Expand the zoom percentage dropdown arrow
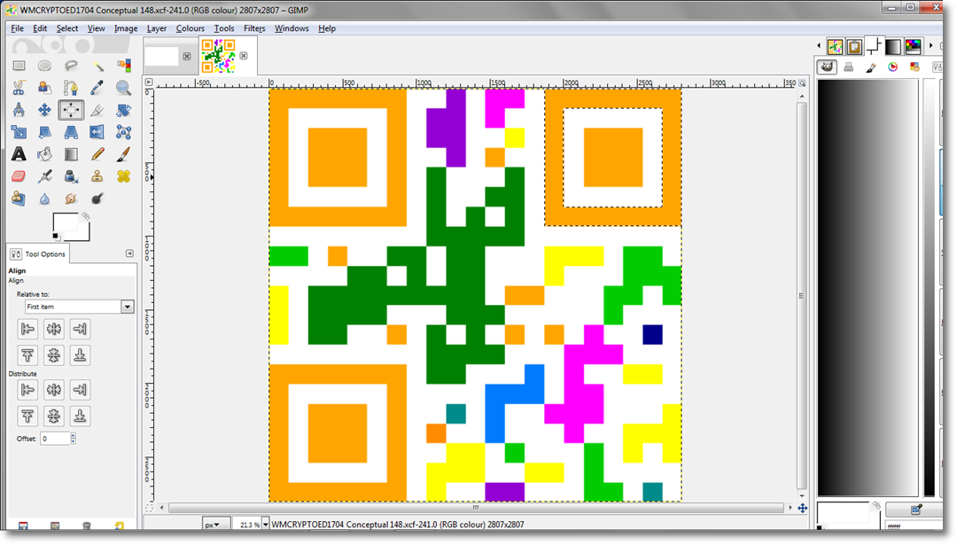 tap(266, 525)
